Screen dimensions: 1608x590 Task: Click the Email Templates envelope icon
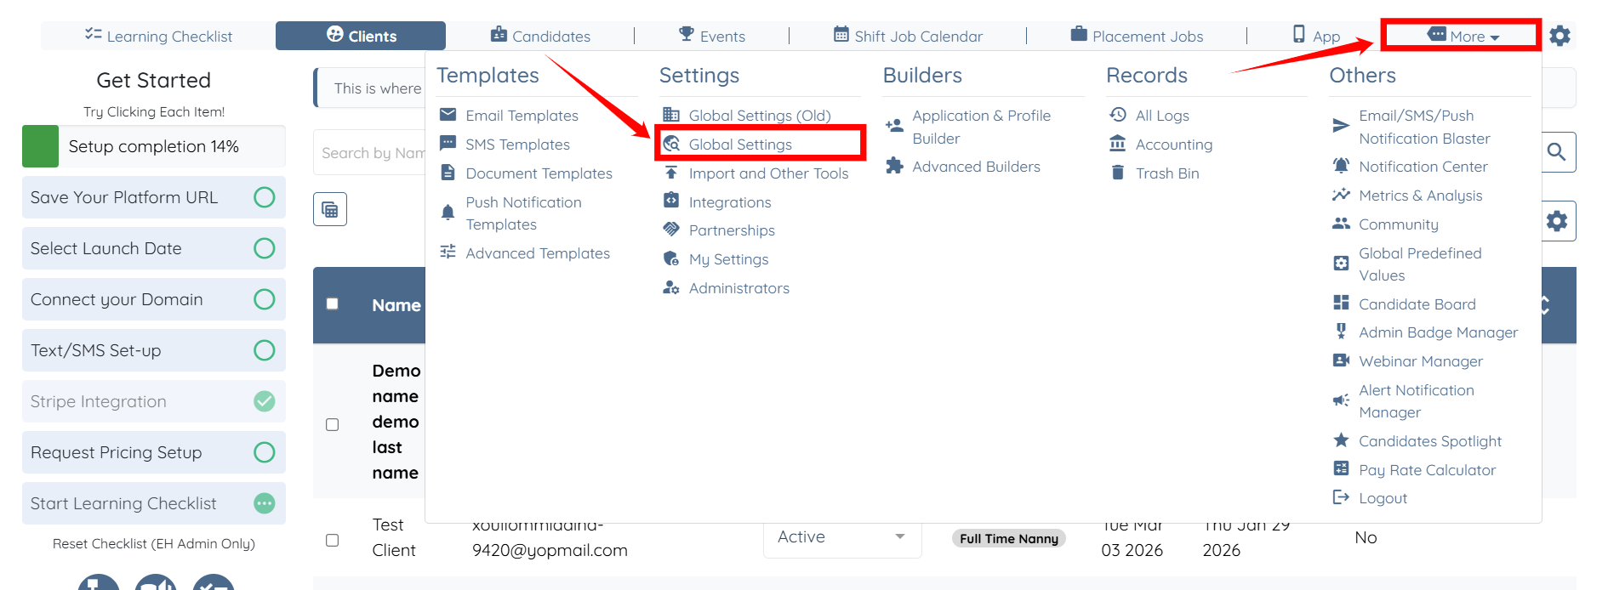[448, 115]
